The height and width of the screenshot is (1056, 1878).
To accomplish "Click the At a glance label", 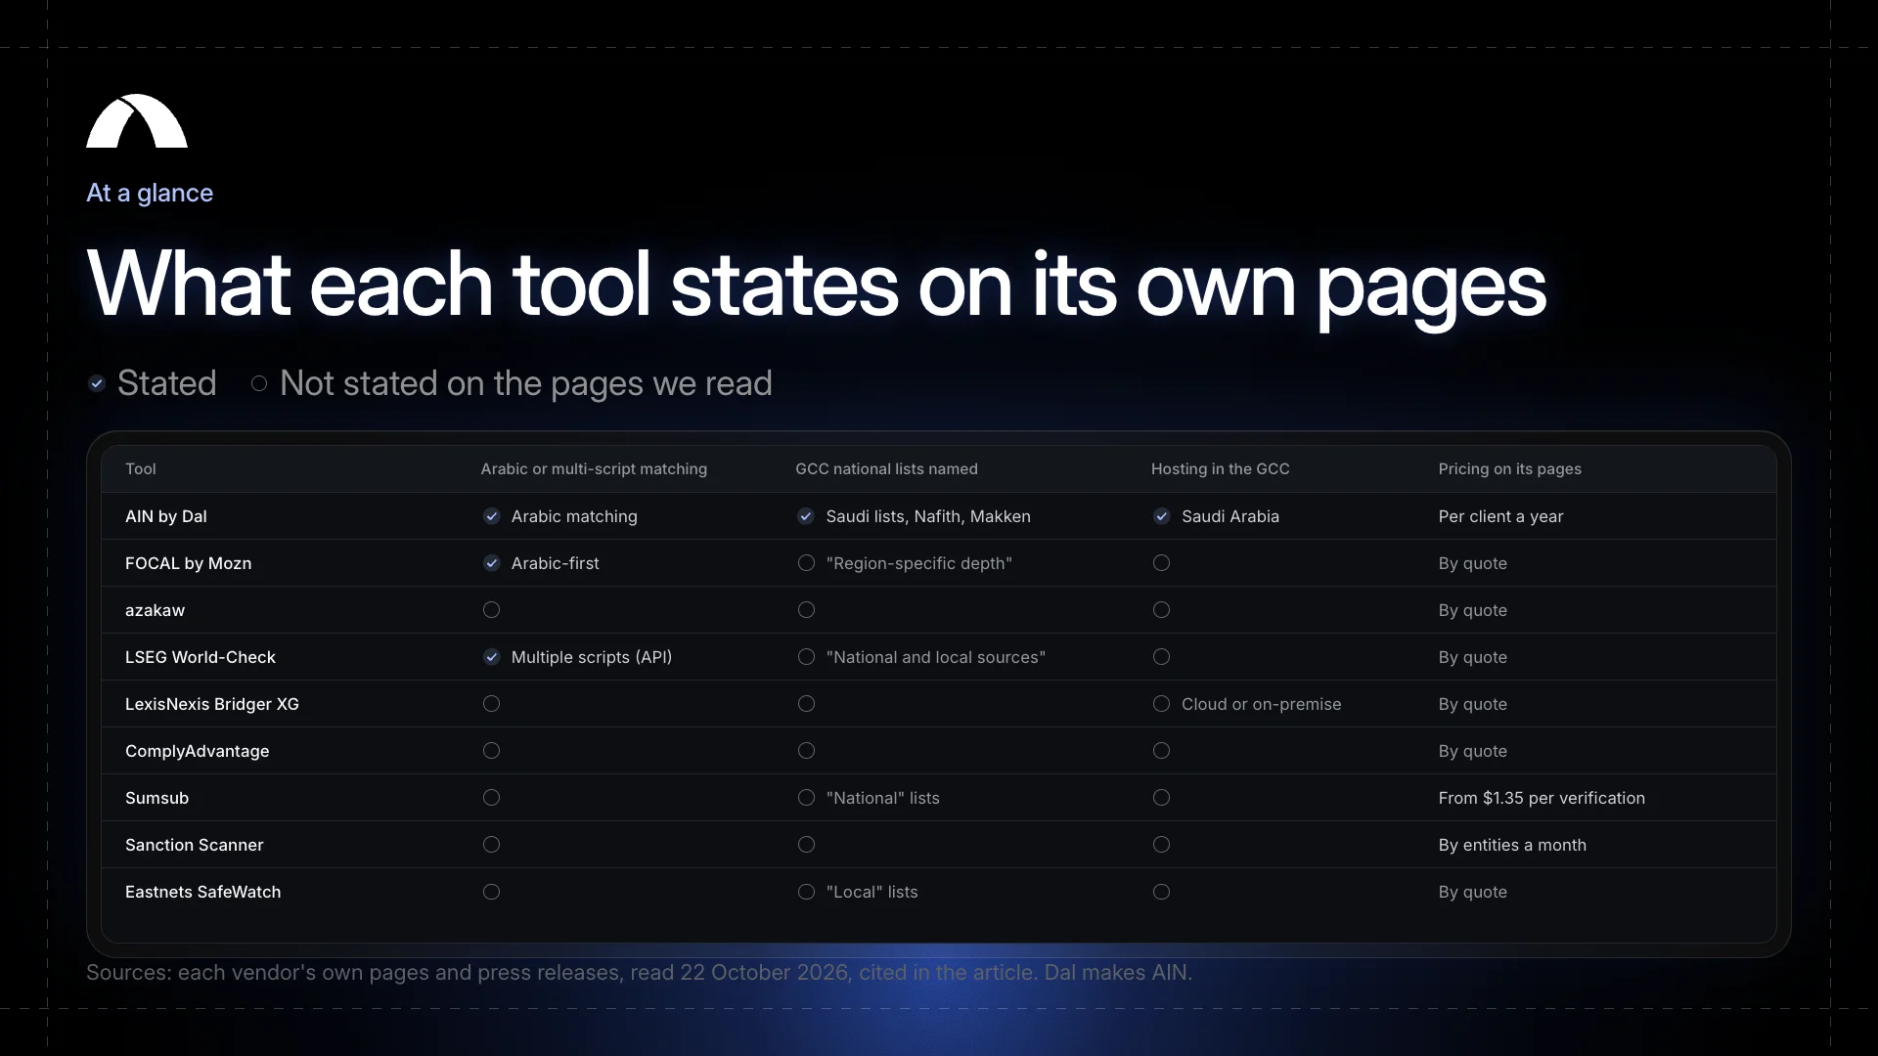I will [x=150, y=193].
